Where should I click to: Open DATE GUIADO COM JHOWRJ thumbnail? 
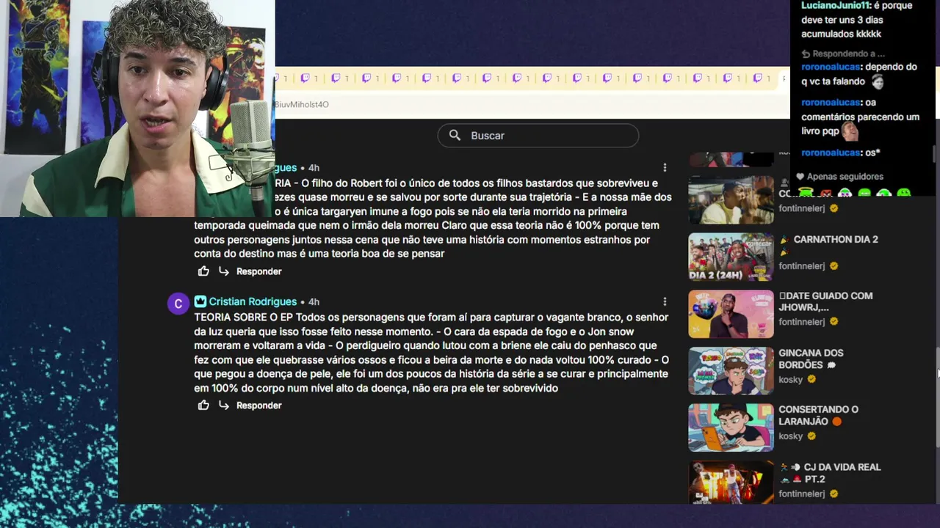click(x=731, y=314)
